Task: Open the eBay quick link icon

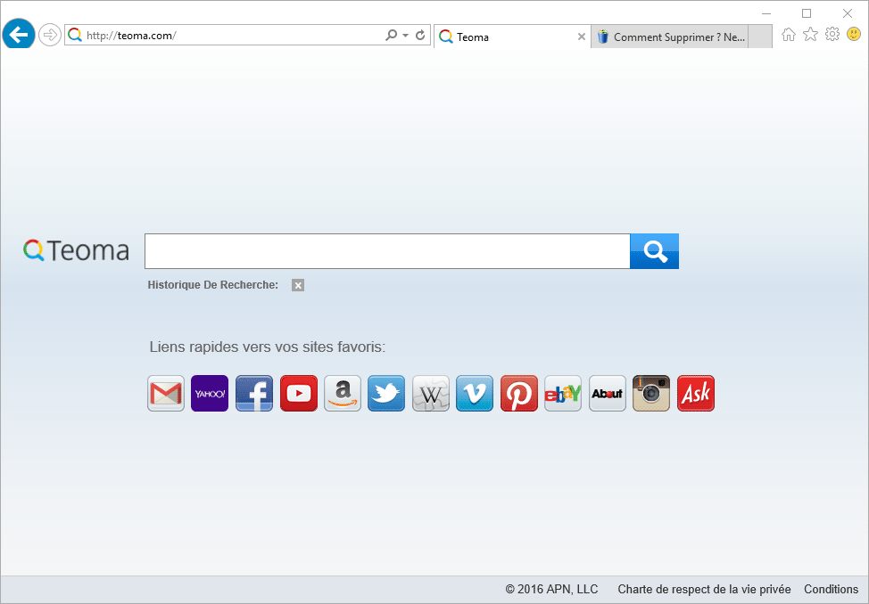Action: [563, 393]
